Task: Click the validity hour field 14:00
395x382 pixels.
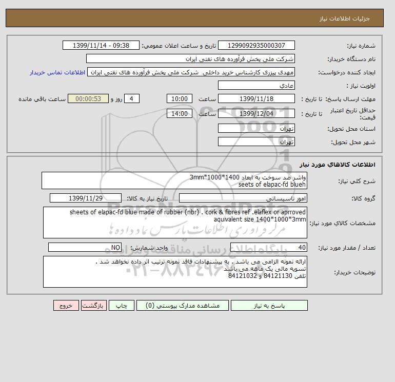Action: click(x=180, y=113)
